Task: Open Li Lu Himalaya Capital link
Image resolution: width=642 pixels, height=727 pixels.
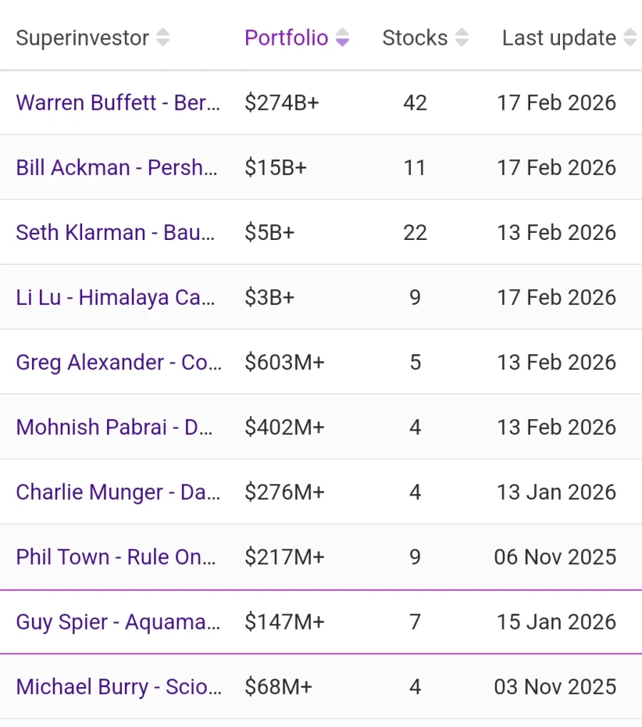Action: (x=116, y=298)
